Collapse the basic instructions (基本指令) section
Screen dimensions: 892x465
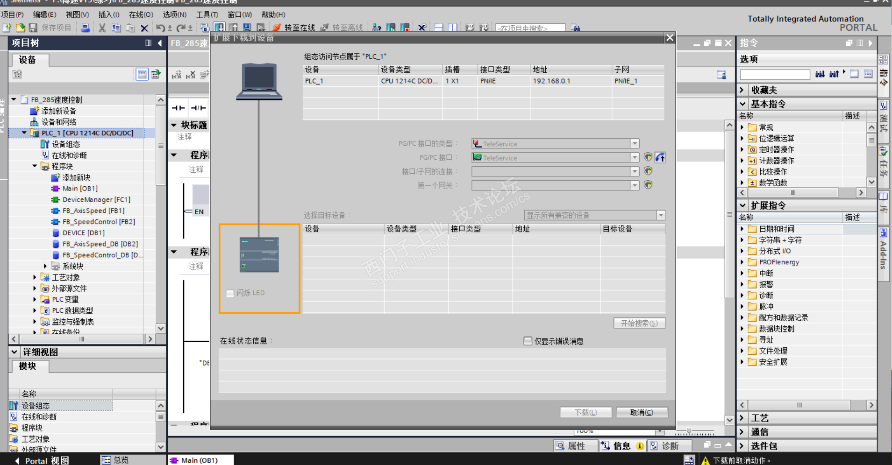(x=742, y=104)
